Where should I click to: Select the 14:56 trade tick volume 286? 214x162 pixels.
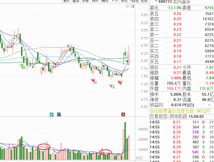coord(182,157)
